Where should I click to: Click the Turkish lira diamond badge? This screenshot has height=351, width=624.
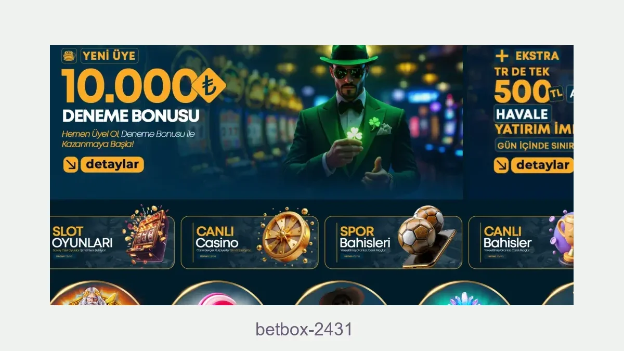point(210,85)
